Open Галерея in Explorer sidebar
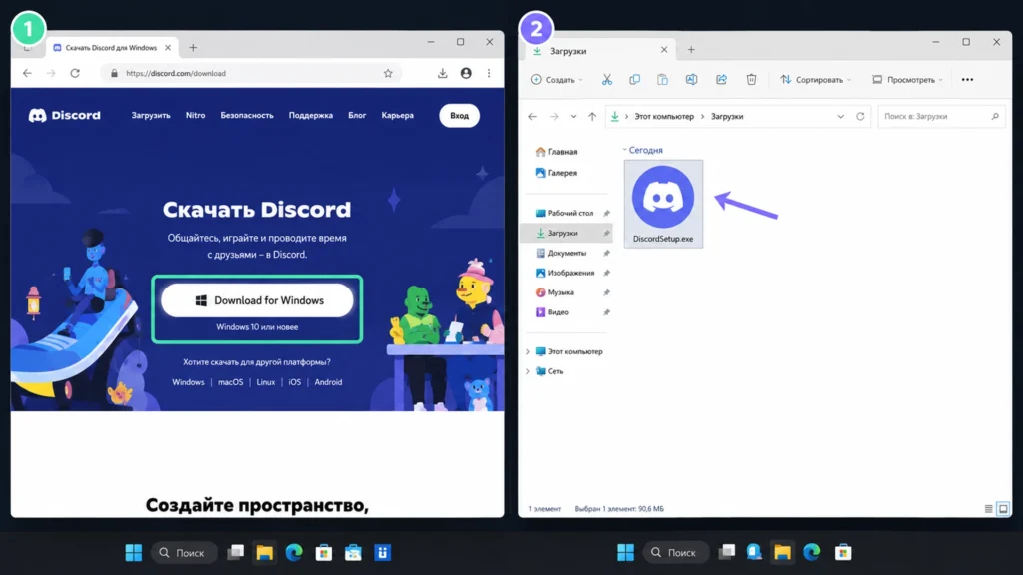 click(x=557, y=173)
